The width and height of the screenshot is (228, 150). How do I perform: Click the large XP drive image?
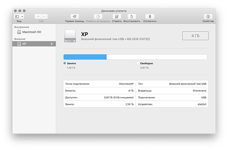click(70, 36)
